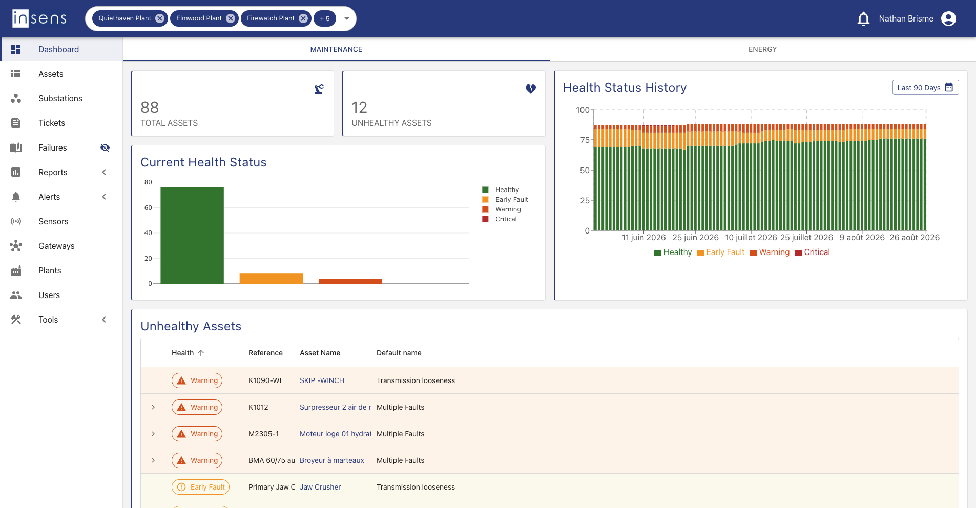Sort the table by Health column
The width and height of the screenshot is (976, 508).
click(x=188, y=353)
